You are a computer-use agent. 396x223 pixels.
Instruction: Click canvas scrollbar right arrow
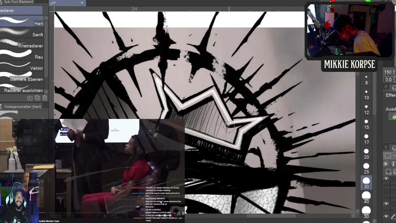353,216
